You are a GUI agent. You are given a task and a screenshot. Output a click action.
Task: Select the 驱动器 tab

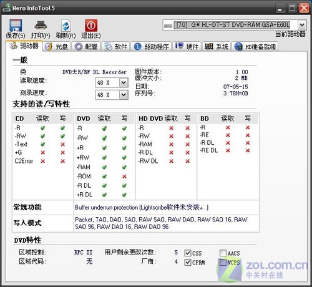[24, 46]
